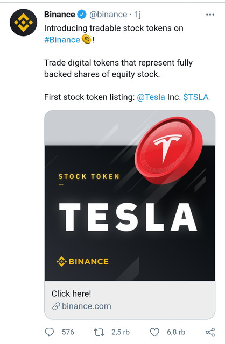This screenshot has height=344, width=225.
Task: Click the Binance display name
Action: [60, 15]
